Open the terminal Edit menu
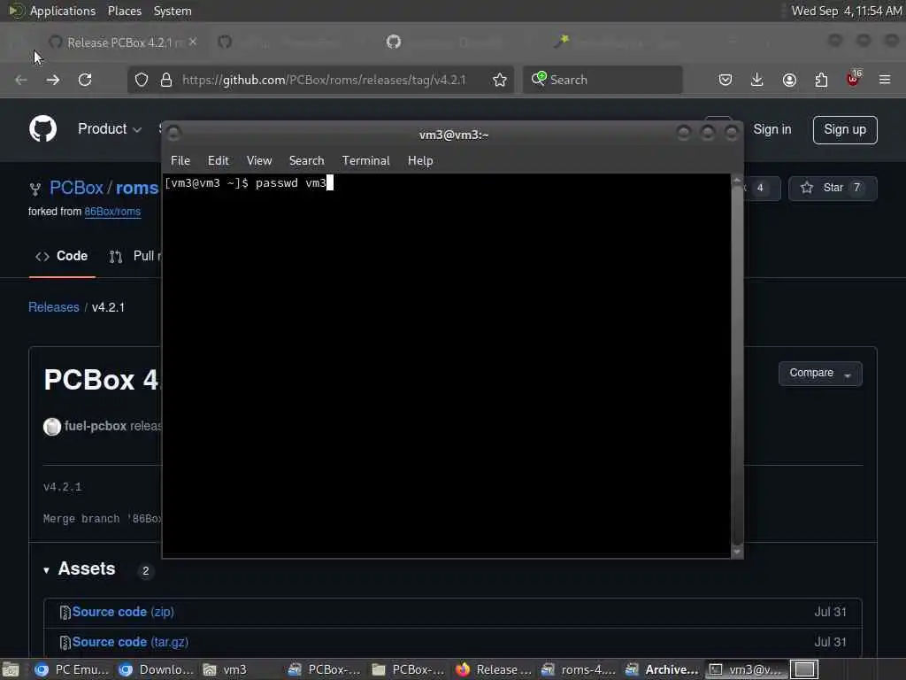Screen dimensions: 906x680 [218, 161]
